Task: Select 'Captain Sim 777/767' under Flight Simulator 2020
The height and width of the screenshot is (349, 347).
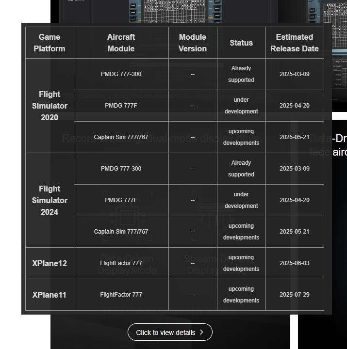Action: (121, 137)
